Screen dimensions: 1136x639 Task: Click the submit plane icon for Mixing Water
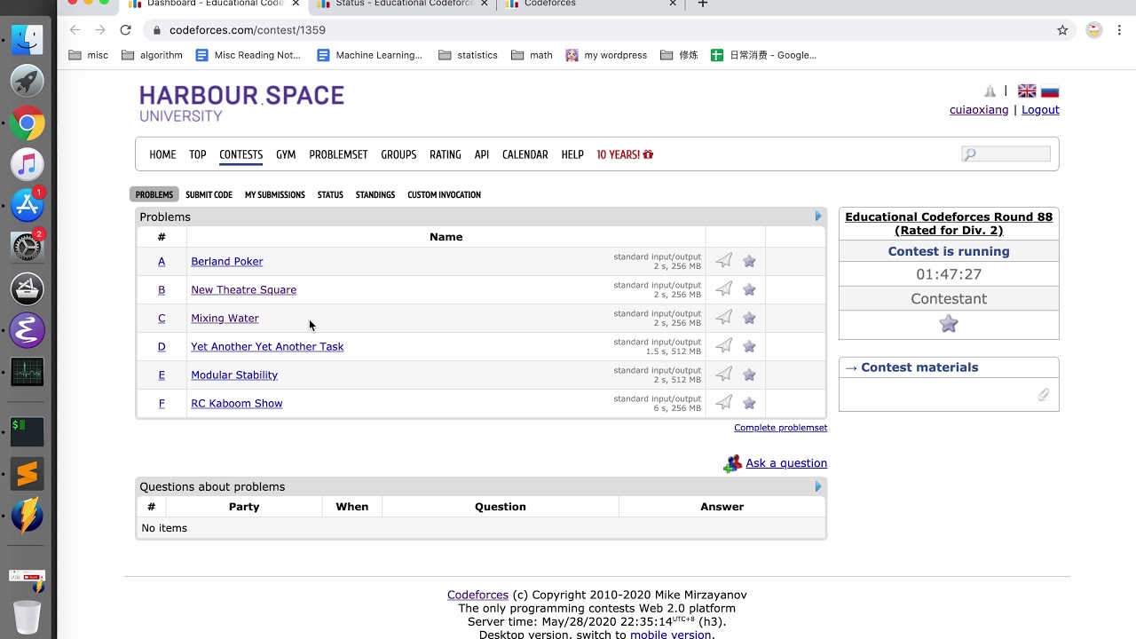pyautogui.click(x=724, y=318)
